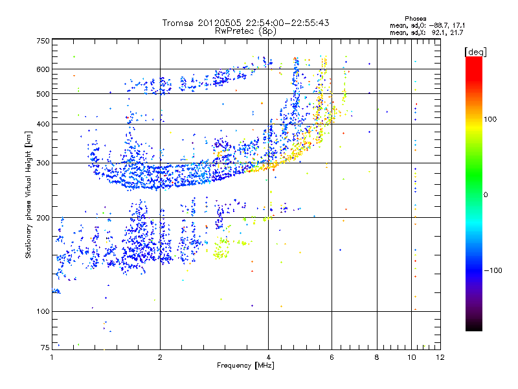Click the y-axis label '75'
The height and width of the screenshot is (389, 518).
point(45,348)
